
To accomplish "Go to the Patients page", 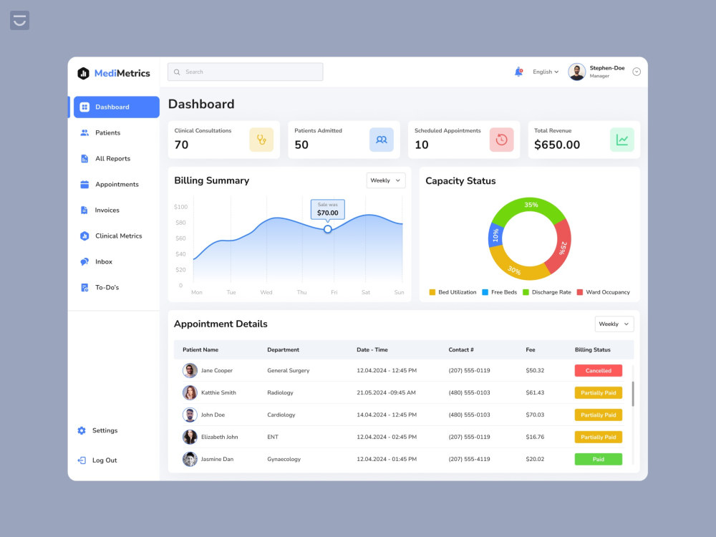I will point(108,133).
